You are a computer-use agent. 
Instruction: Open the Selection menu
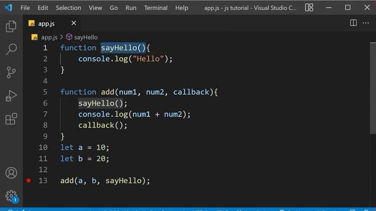click(68, 8)
